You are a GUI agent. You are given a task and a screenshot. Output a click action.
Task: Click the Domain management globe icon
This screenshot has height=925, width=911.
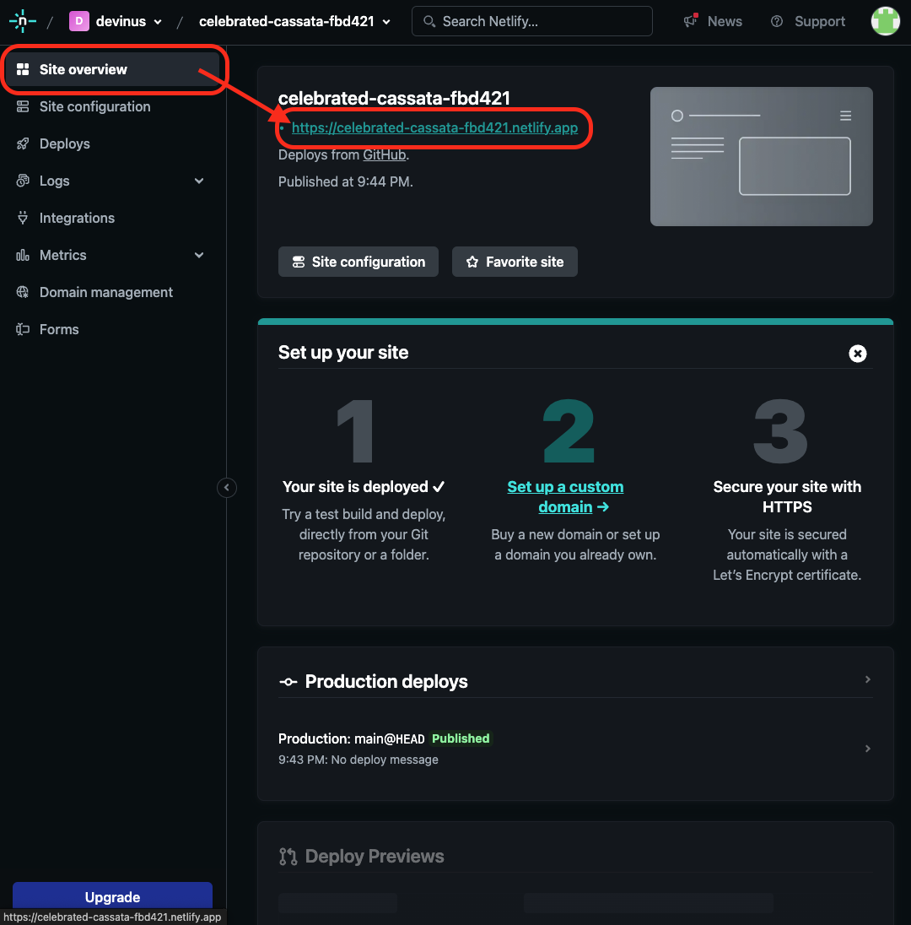(24, 292)
